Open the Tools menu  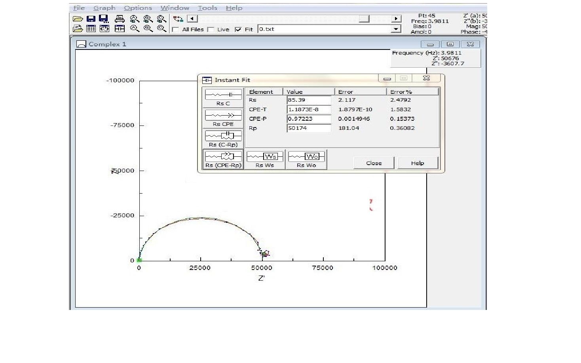[207, 8]
